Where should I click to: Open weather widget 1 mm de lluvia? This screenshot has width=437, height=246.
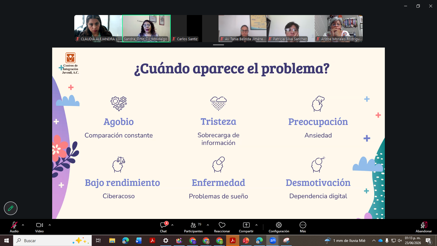pos(345,241)
